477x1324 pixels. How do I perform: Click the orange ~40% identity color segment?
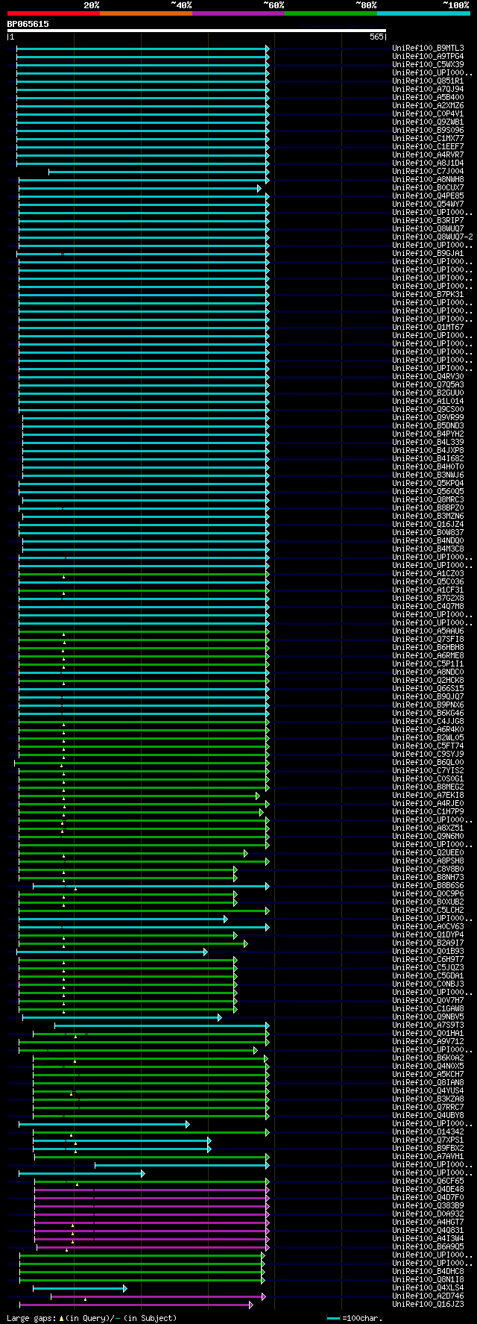145,13
